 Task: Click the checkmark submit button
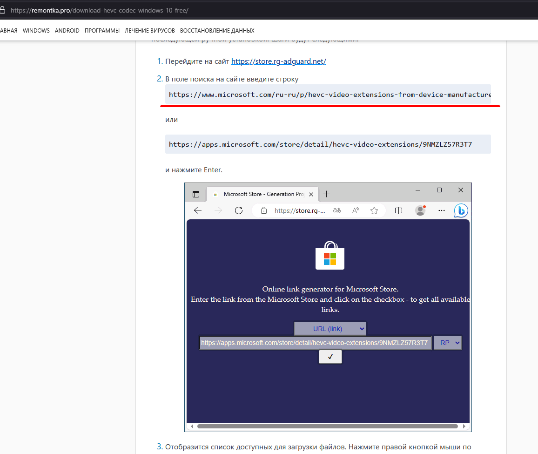330,357
